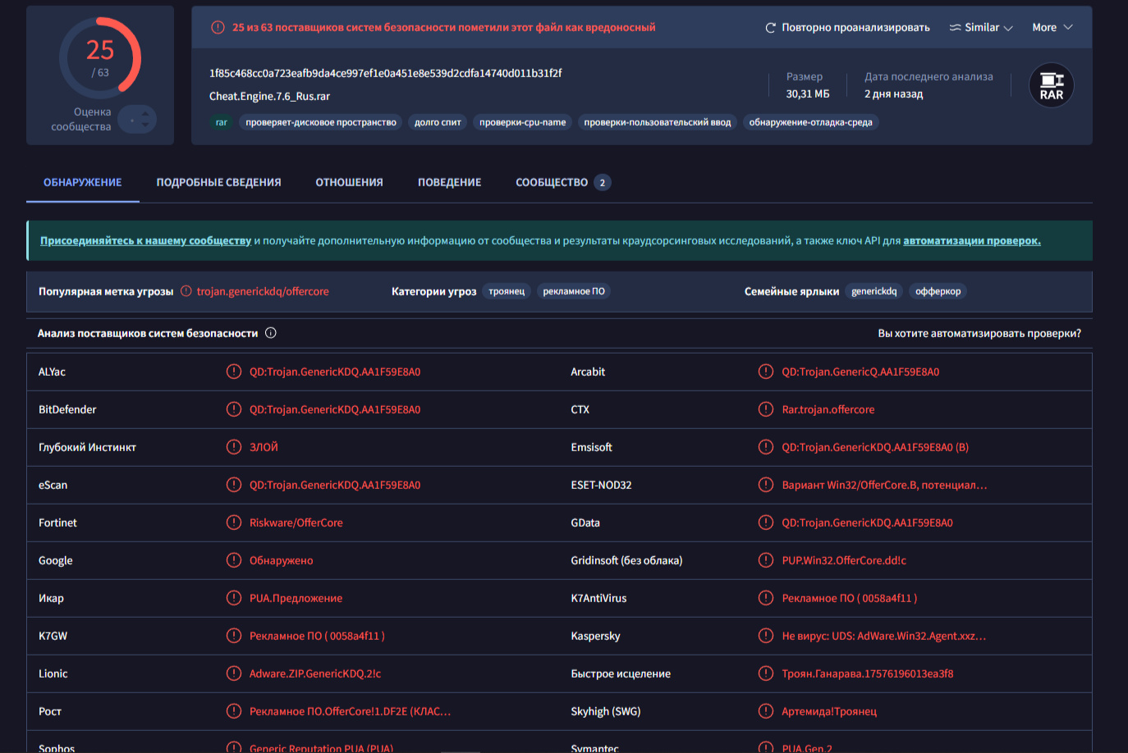1128x753 pixels.
Task: Click the 25/63 detection score ring
Action: [100, 58]
